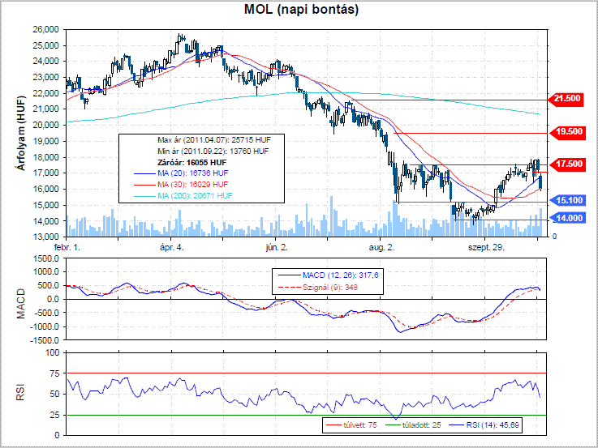This screenshot has width=598, height=448.
Task: Click the 75 RSI axis label
Action: tap(55, 373)
